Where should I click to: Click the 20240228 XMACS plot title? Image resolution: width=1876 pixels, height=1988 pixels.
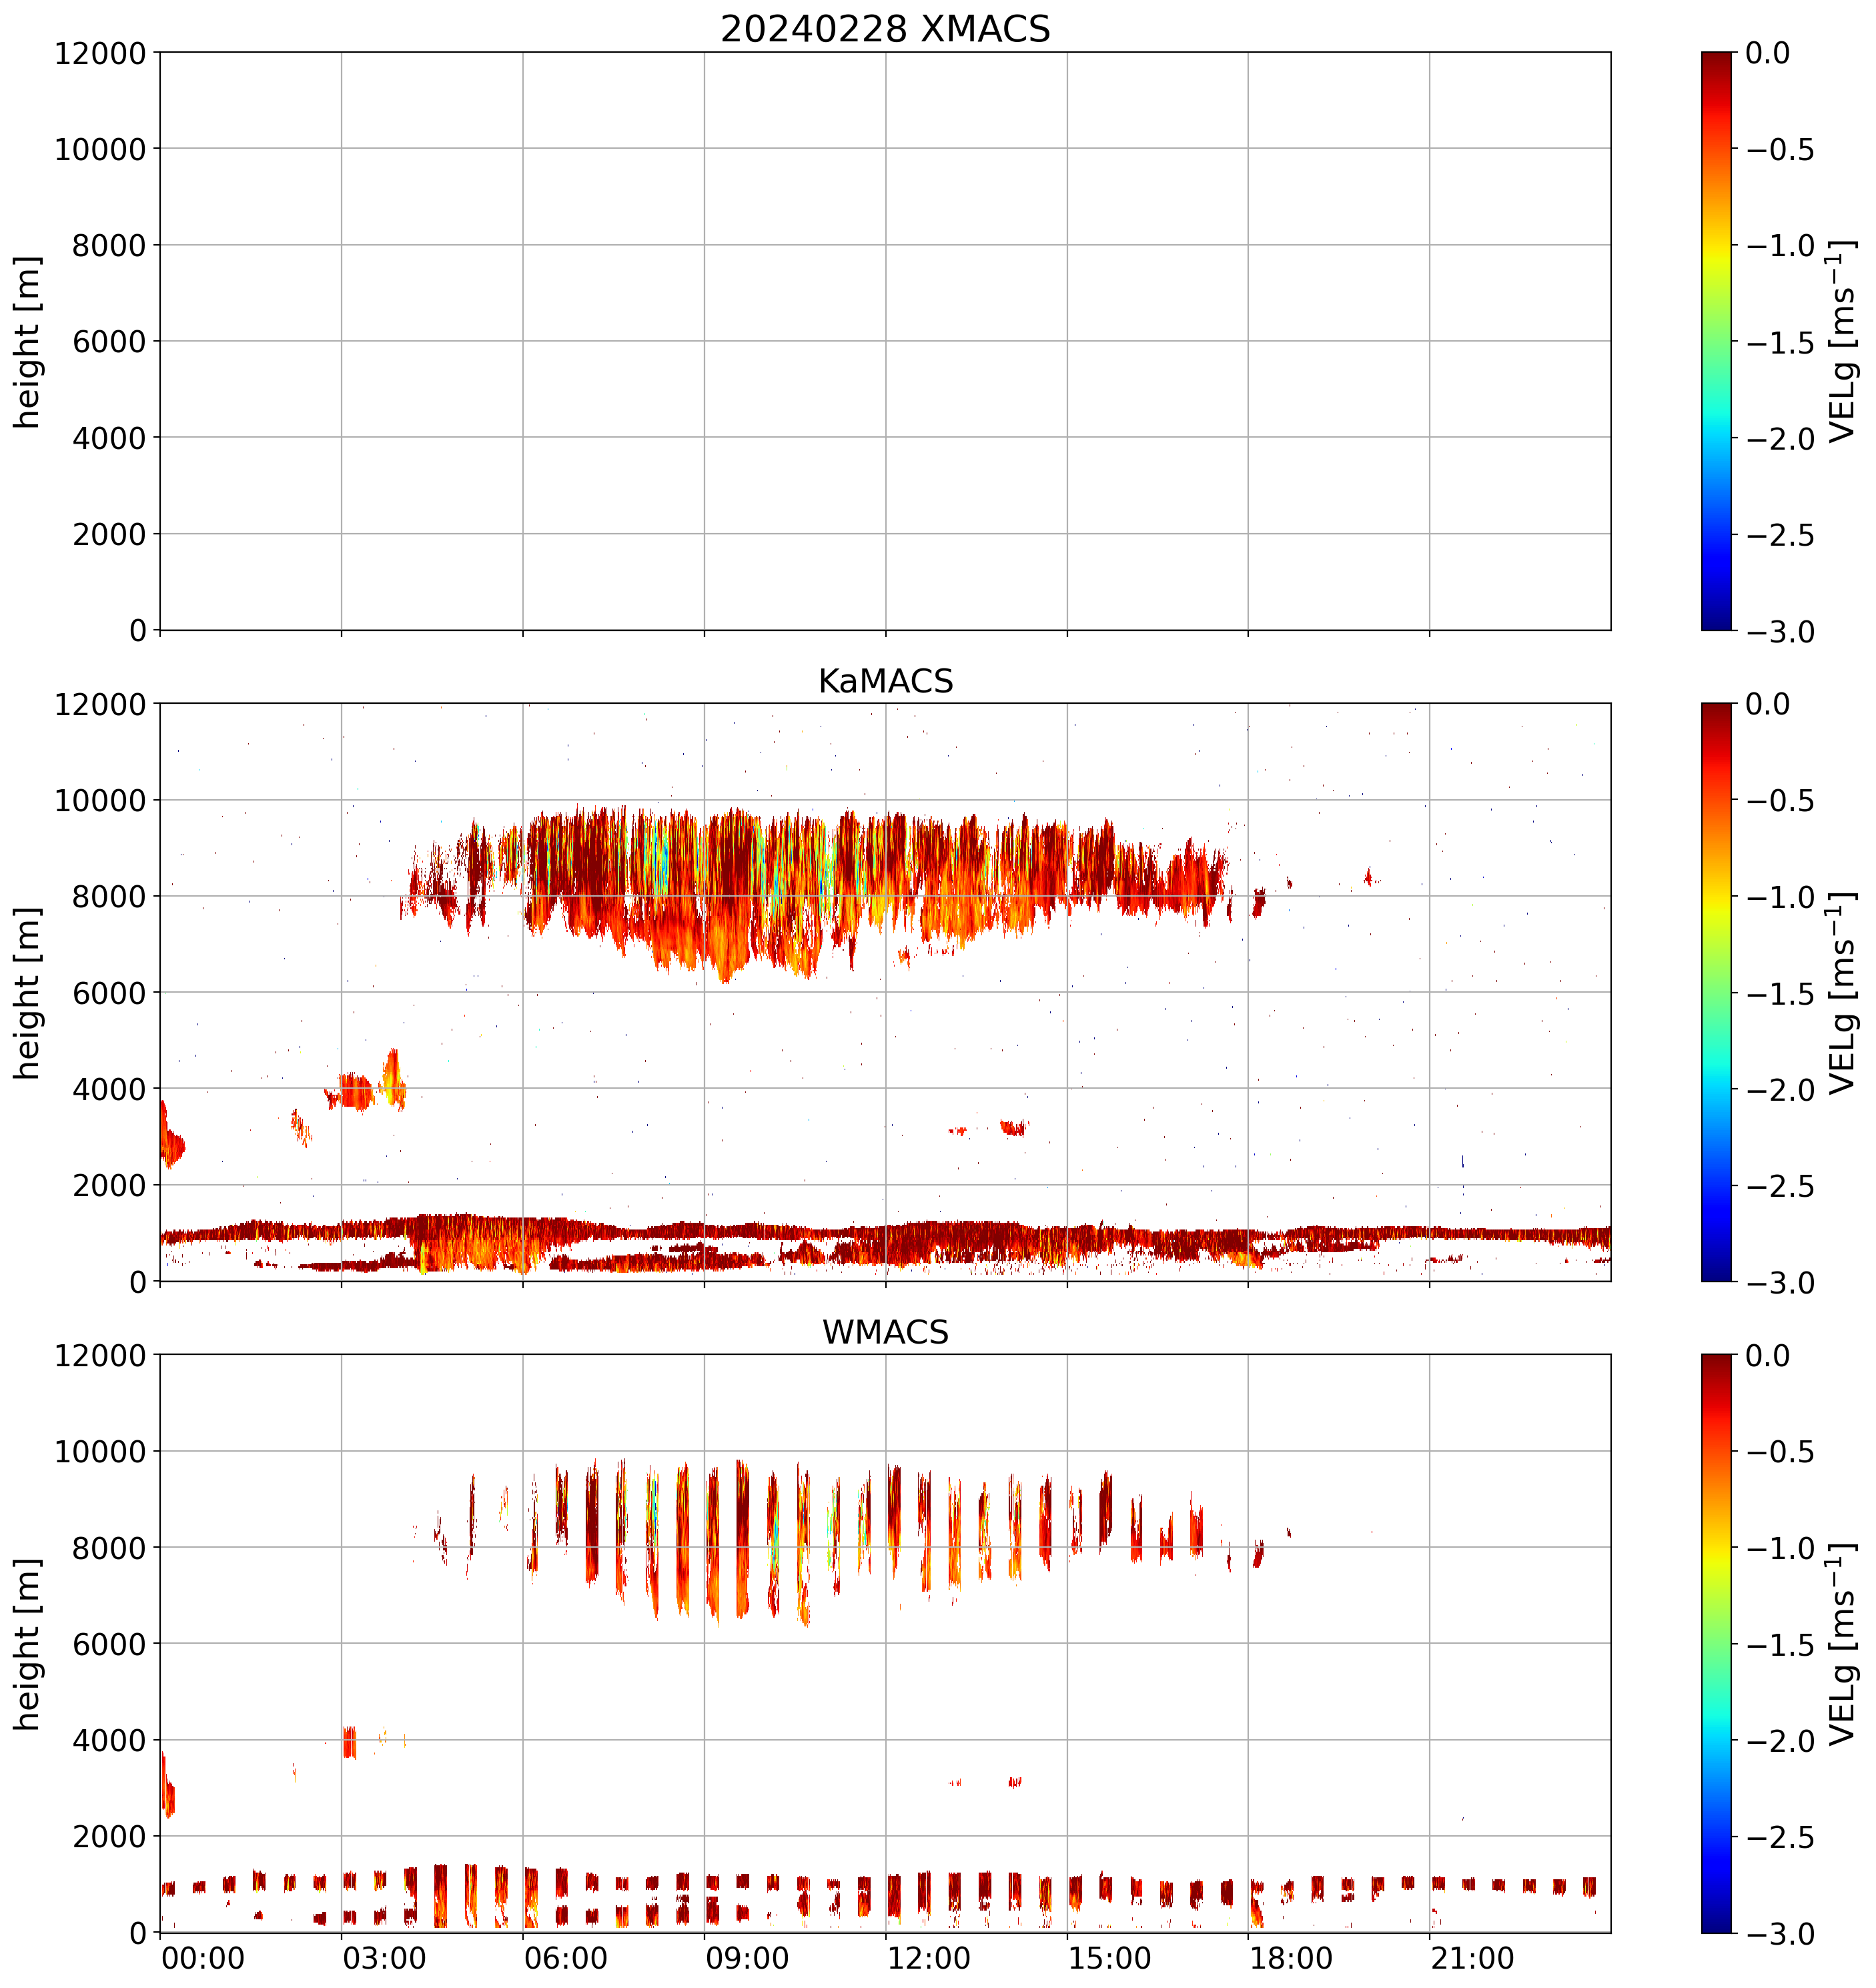click(x=885, y=29)
